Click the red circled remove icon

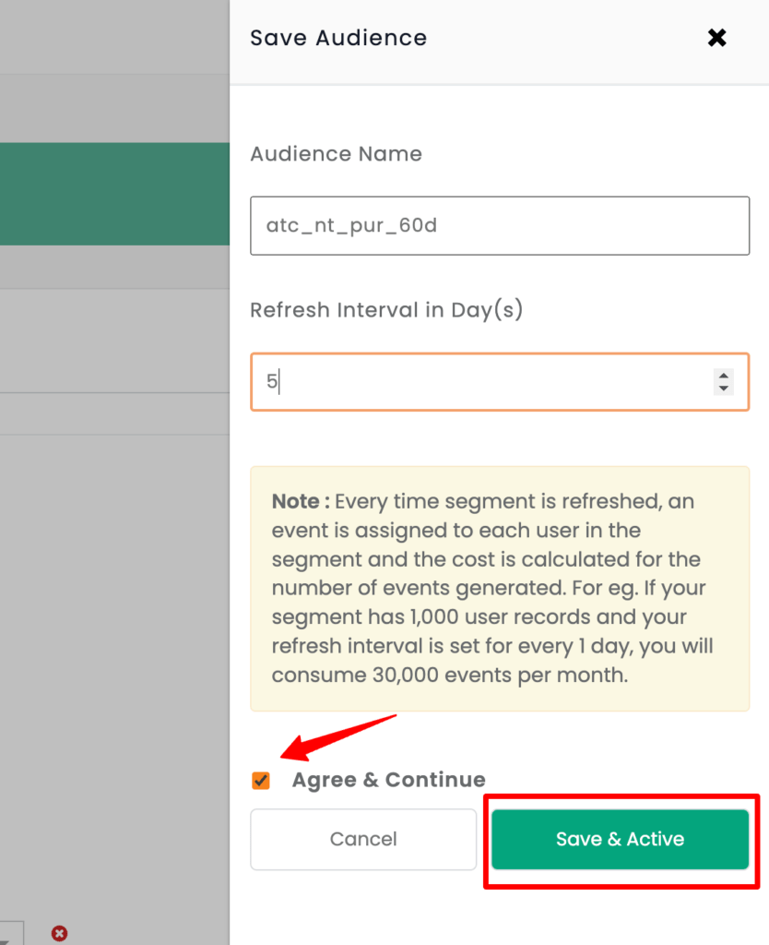pos(59,934)
